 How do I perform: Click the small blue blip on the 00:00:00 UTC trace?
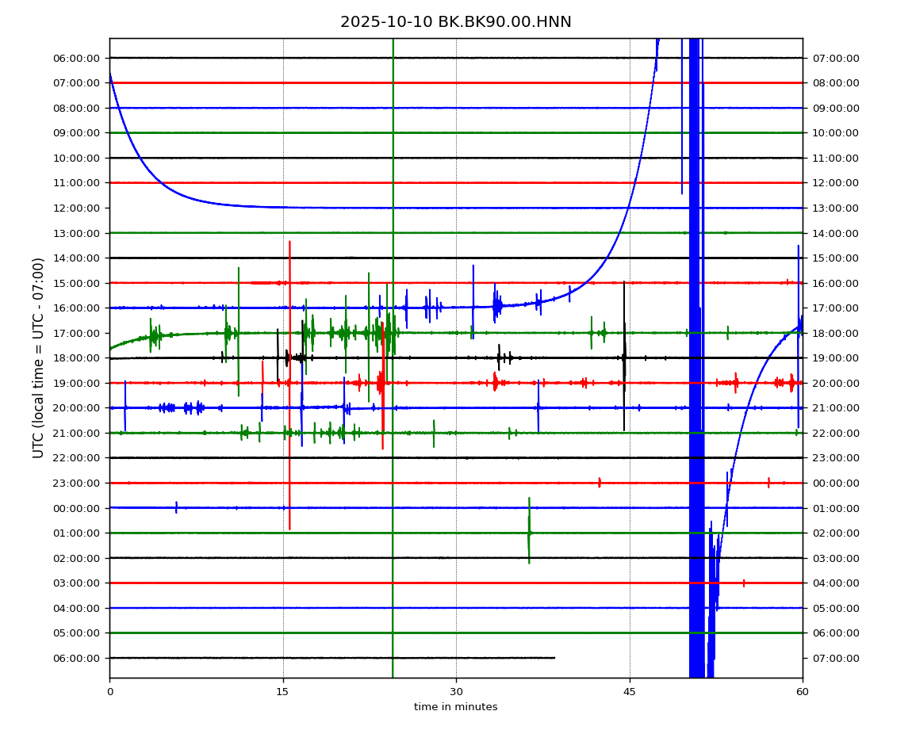(176, 507)
